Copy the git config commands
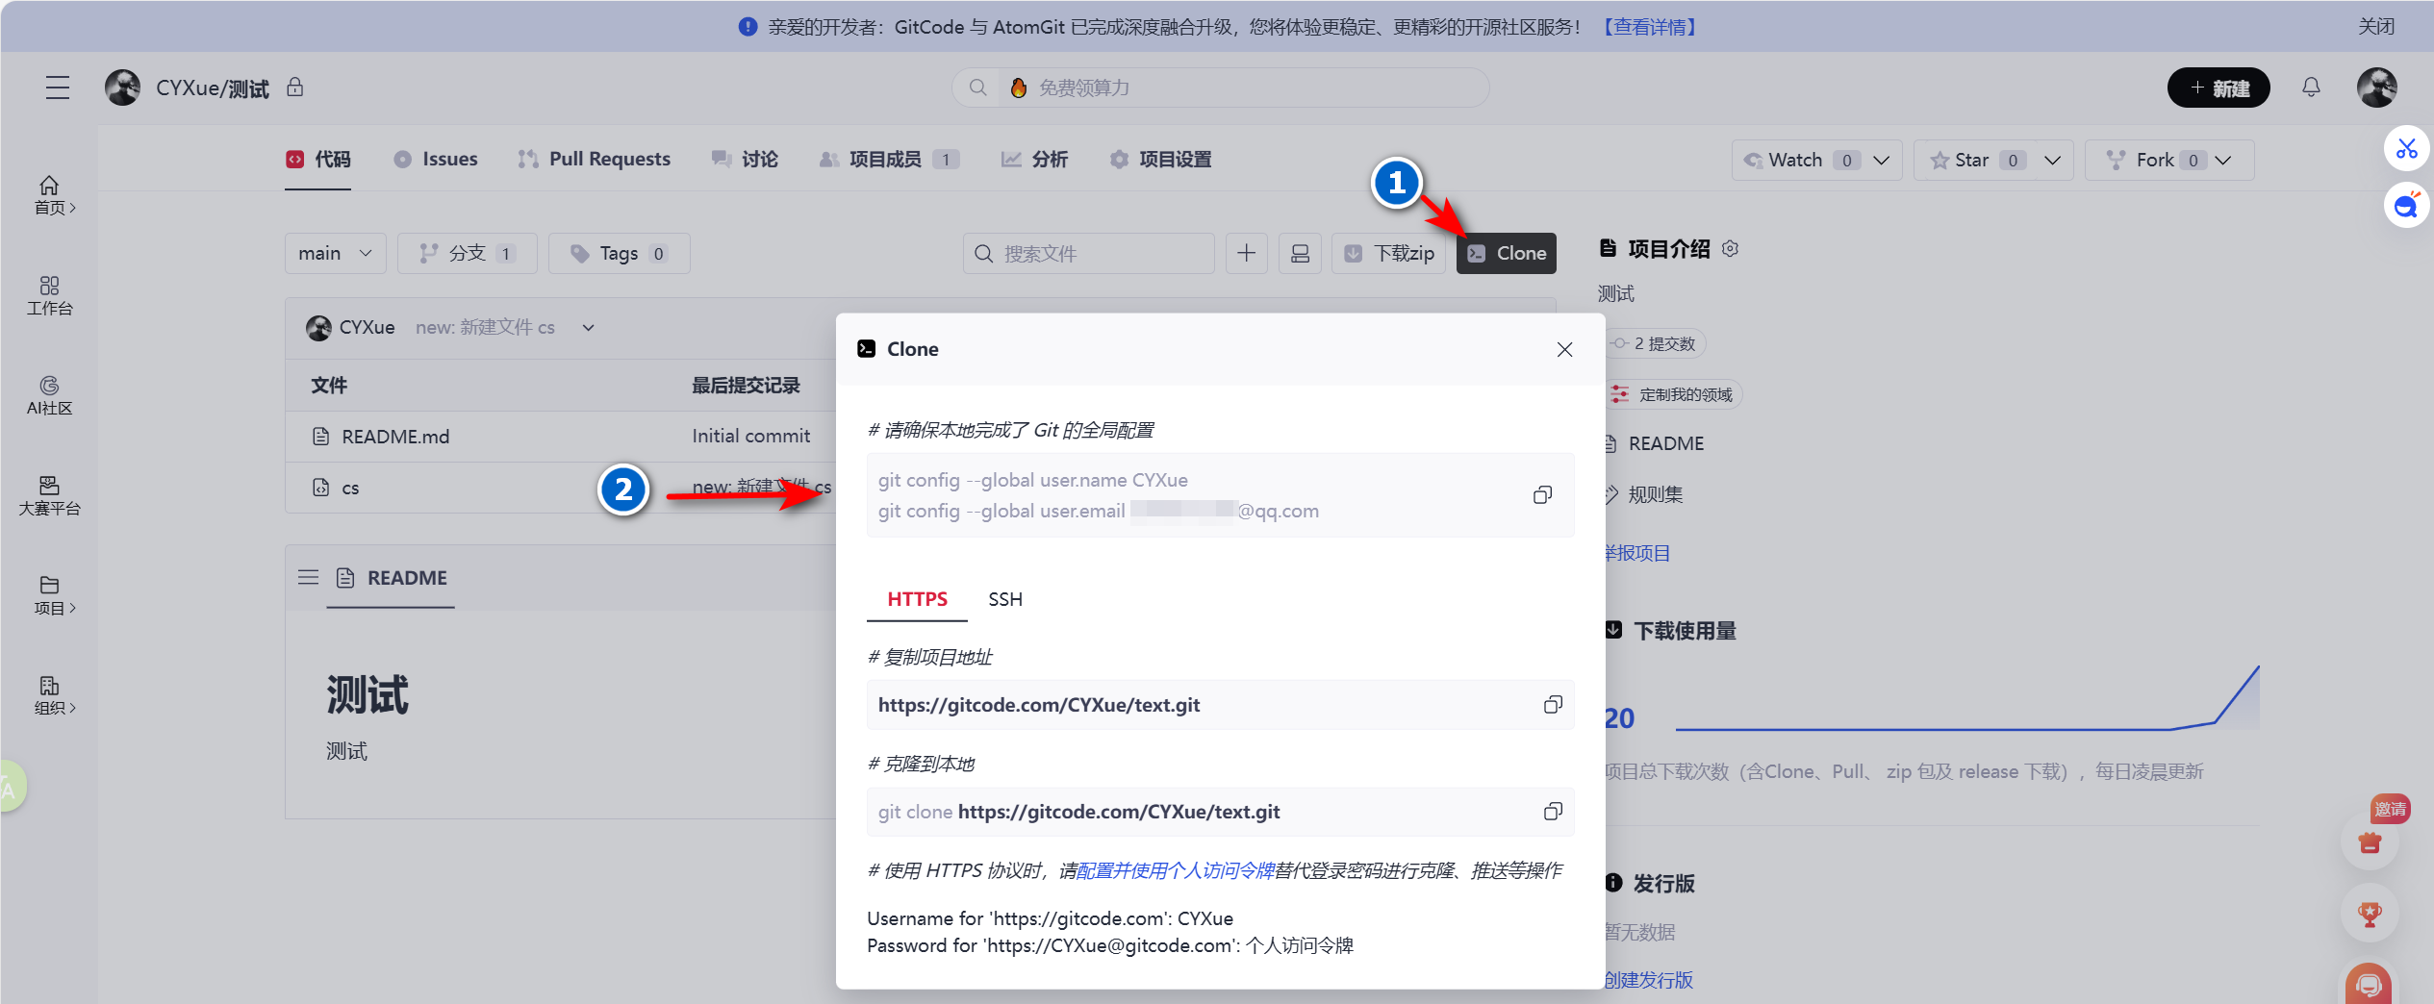The width and height of the screenshot is (2434, 1004). [1542, 494]
